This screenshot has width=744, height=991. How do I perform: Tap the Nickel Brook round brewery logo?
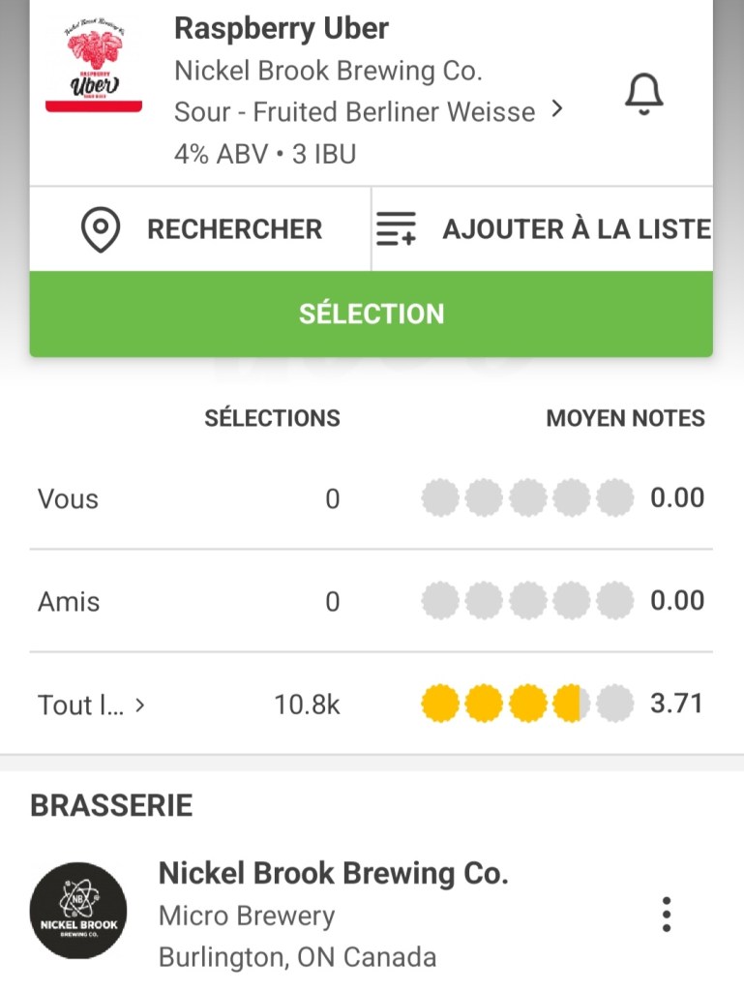click(x=78, y=911)
